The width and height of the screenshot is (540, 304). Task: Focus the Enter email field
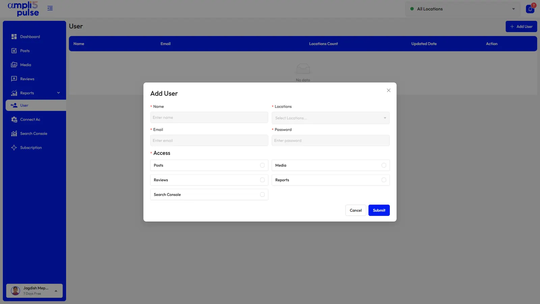209,141
